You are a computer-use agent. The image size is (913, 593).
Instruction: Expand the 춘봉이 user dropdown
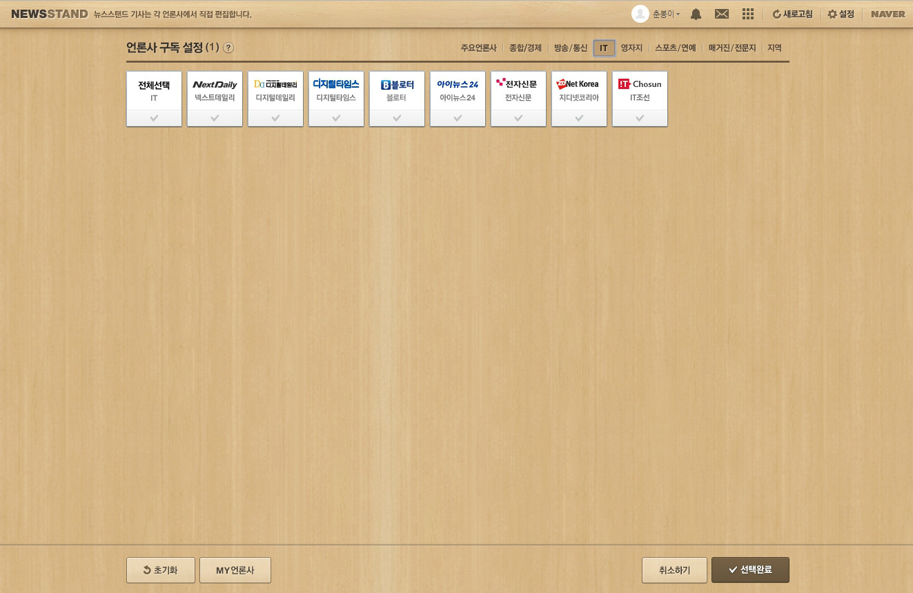point(667,14)
